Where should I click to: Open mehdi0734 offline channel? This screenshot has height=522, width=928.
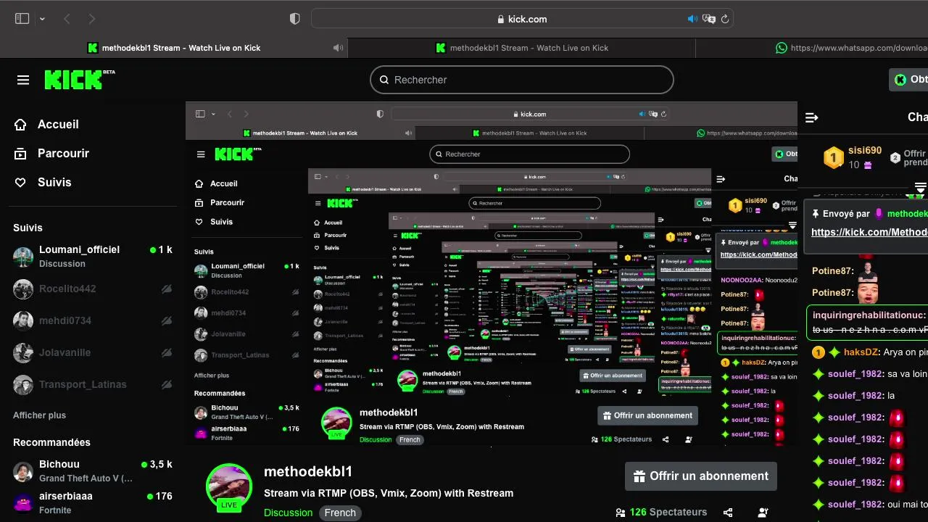tap(93, 320)
